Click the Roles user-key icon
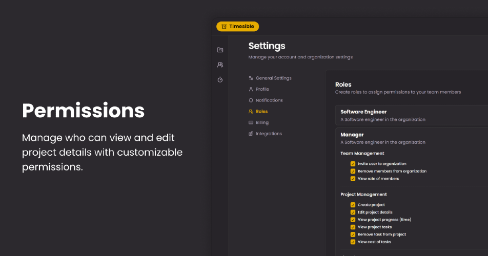This screenshot has height=256, width=488. point(251,111)
